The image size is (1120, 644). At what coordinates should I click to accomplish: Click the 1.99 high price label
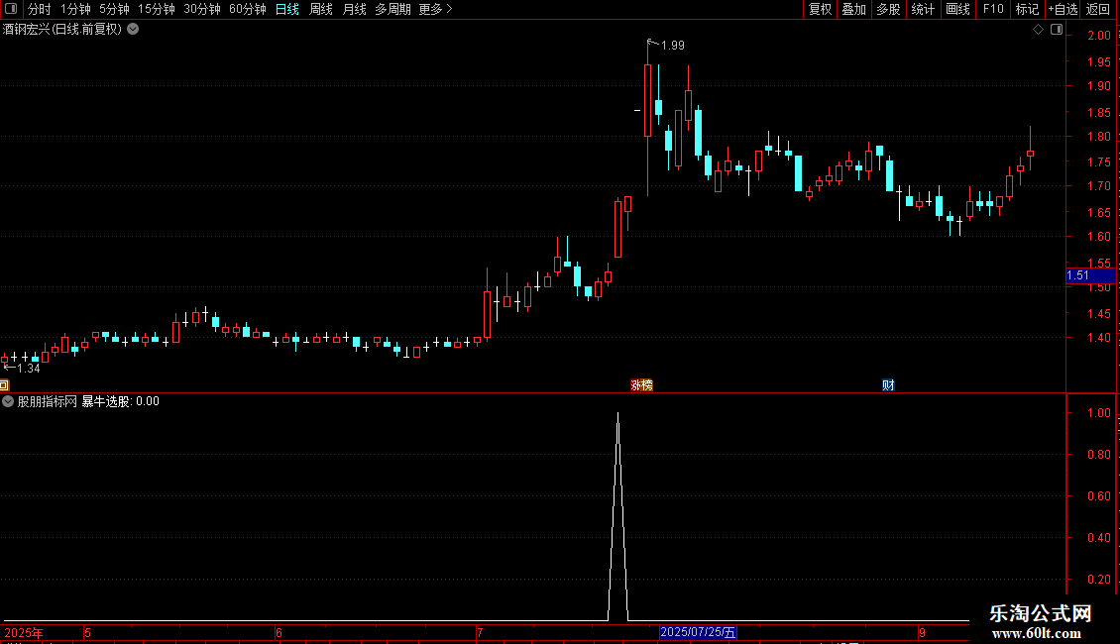[x=672, y=46]
